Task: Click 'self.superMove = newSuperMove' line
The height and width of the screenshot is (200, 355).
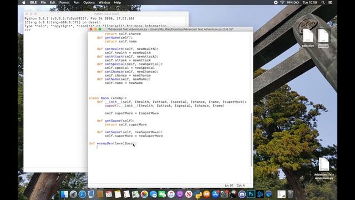Action: click(x=134, y=136)
